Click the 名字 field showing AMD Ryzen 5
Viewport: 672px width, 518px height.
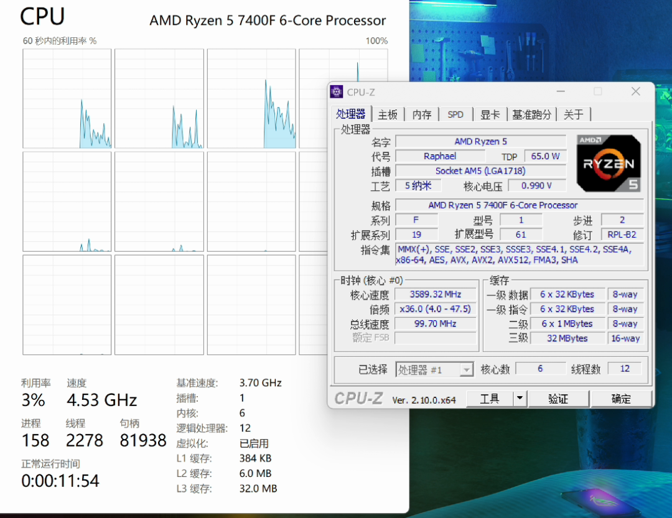pos(480,141)
